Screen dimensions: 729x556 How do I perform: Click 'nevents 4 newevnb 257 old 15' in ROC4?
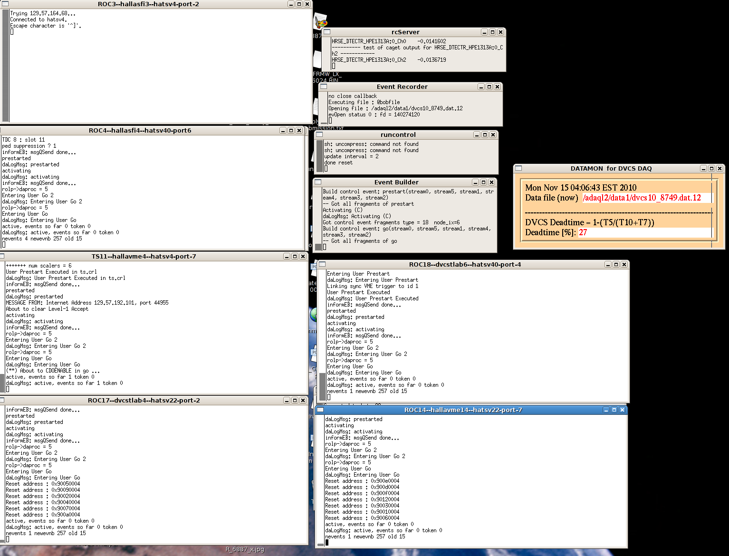pos(42,239)
